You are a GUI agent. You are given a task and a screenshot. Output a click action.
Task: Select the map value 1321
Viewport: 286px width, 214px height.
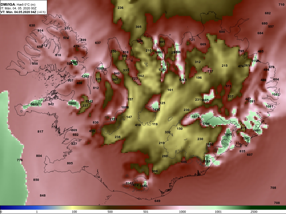113,119
